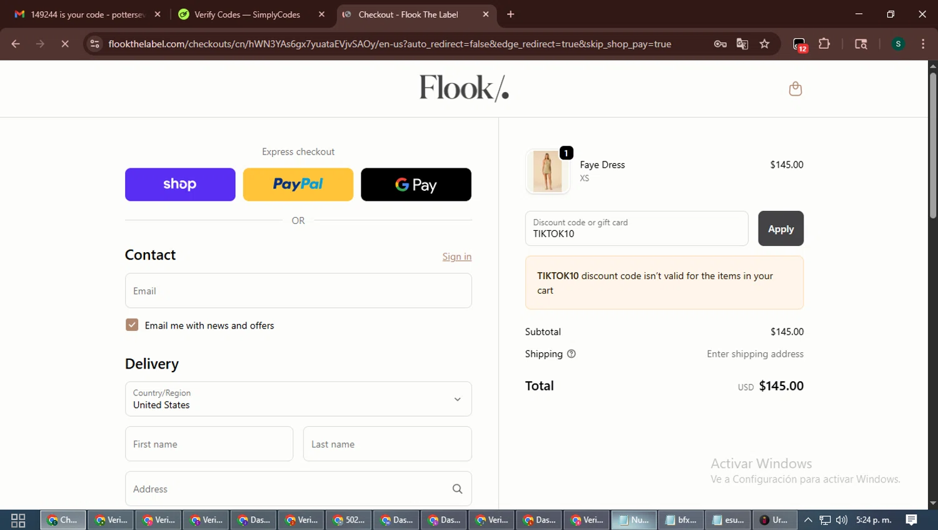Uncheck Email me with news and offers
The width and height of the screenshot is (938, 530).
click(x=132, y=325)
